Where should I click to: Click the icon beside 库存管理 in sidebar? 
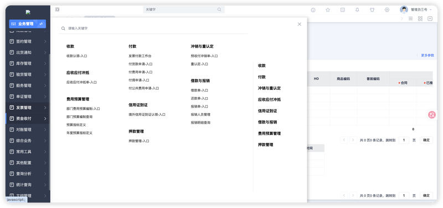click(x=12, y=63)
